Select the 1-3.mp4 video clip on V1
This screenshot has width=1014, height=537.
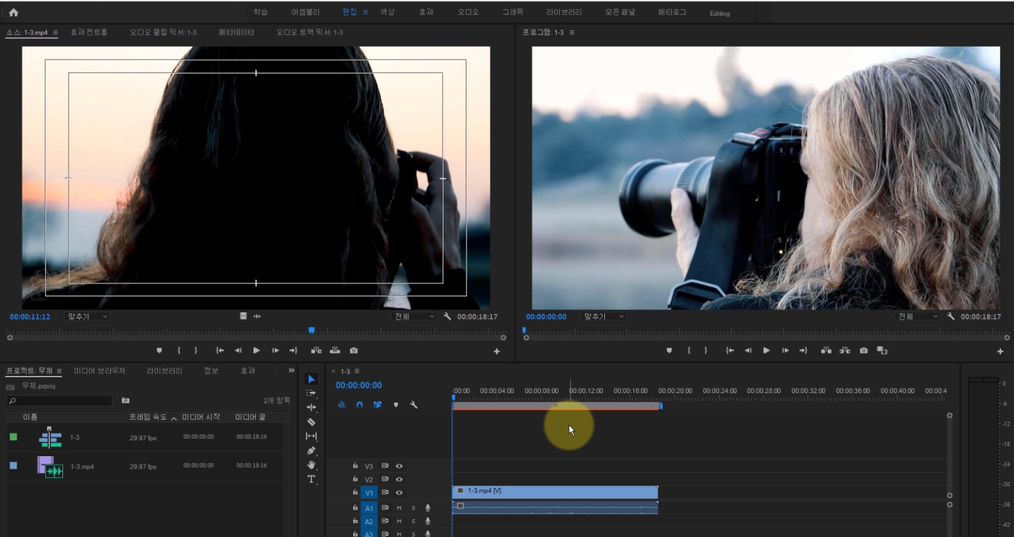554,492
